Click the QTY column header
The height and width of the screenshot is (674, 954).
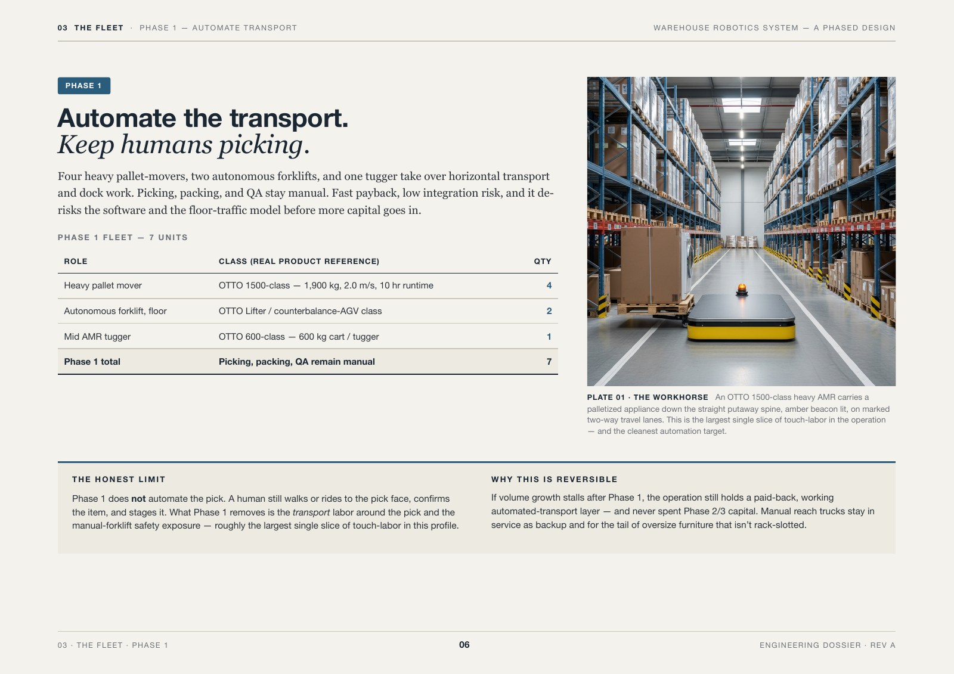[543, 262]
